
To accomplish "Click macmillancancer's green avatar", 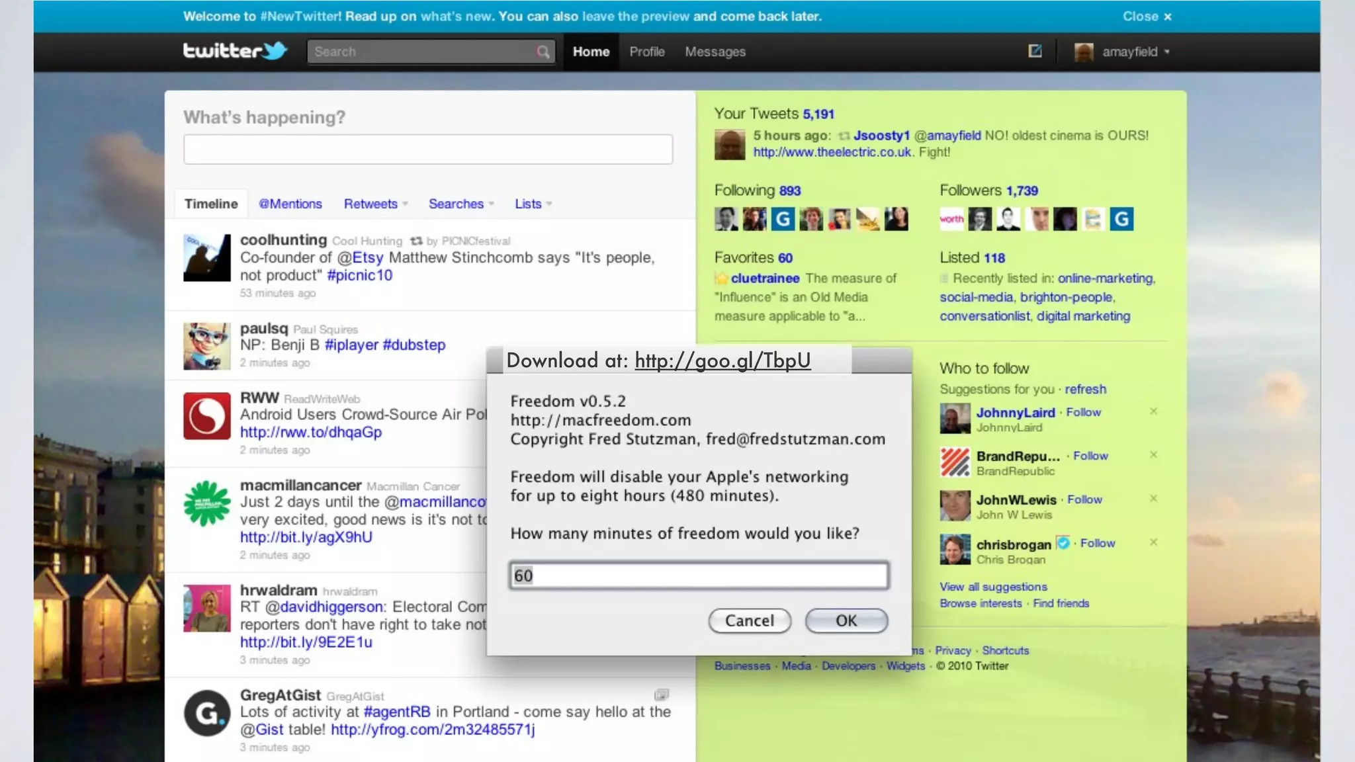I will point(207,503).
